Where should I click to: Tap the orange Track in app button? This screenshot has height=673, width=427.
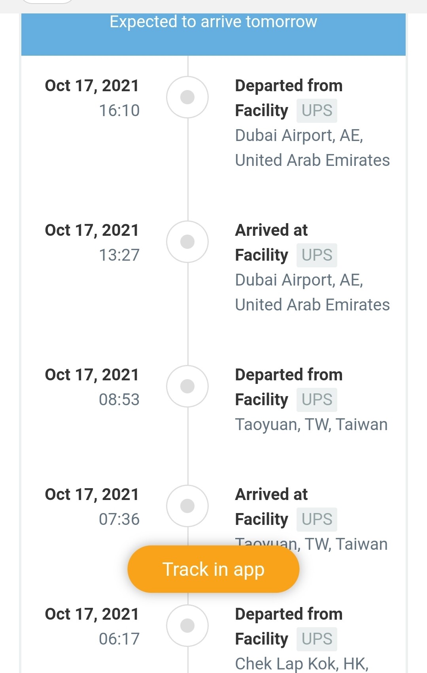coord(213,569)
